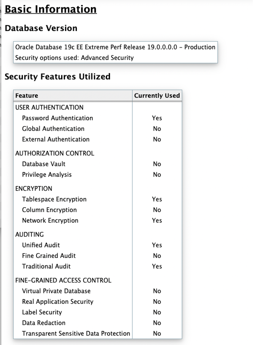Image resolution: width=253 pixels, height=345 pixels.
Task: Select the Password Authentication row
Action: 57,118
